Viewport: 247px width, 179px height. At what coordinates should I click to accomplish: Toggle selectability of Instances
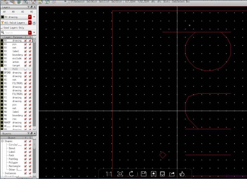tap(30, 173)
